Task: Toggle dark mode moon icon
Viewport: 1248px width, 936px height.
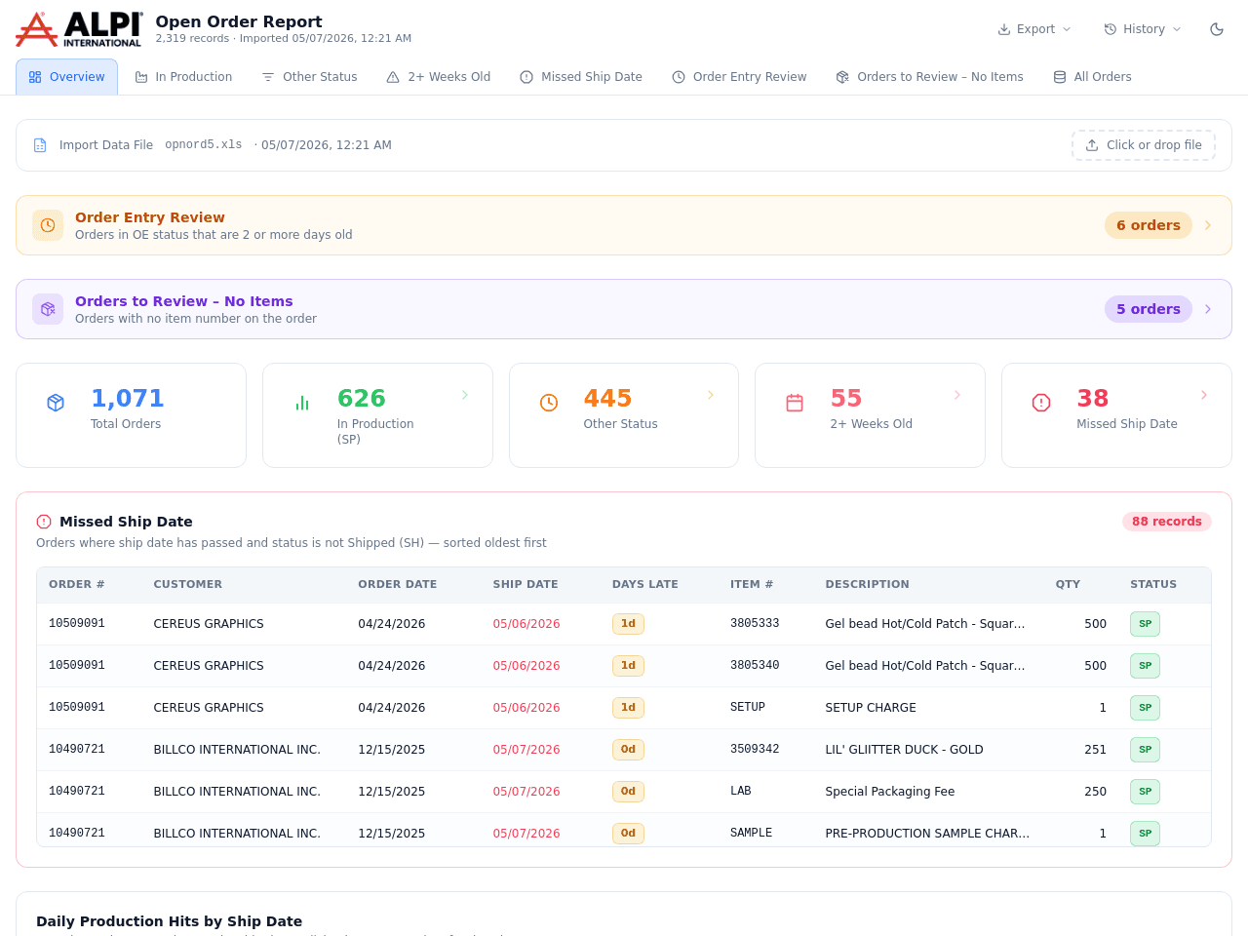Action: pyautogui.click(x=1217, y=29)
